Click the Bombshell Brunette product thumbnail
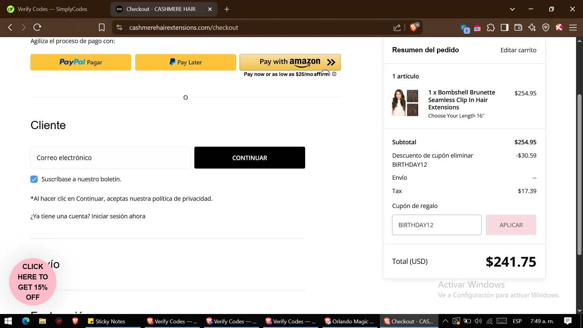The image size is (583, 328). click(x=405, y=103)
